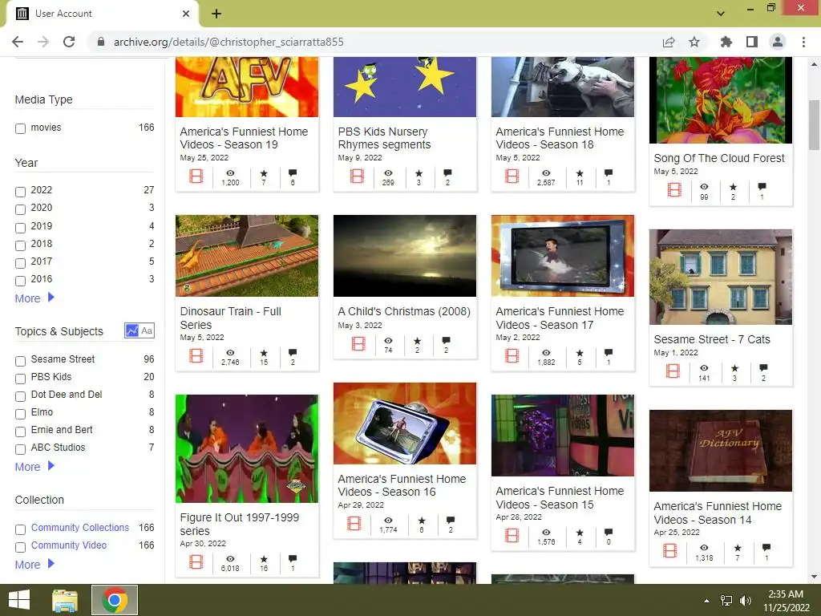Open the Windows Start menu

coord(19,600)
